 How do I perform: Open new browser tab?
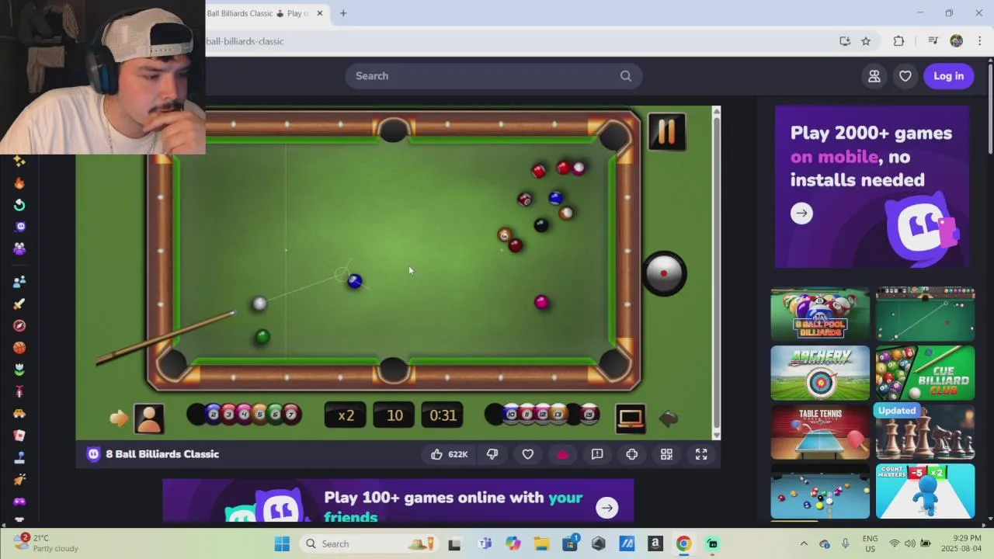pos(343,13)
